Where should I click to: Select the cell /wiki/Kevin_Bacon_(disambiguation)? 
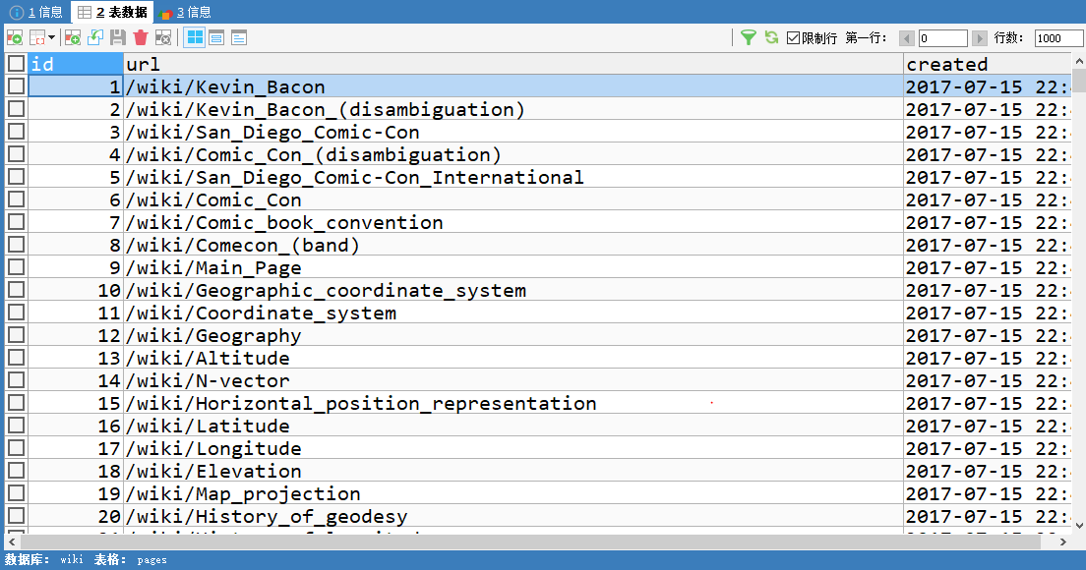(x=513, y=109)
